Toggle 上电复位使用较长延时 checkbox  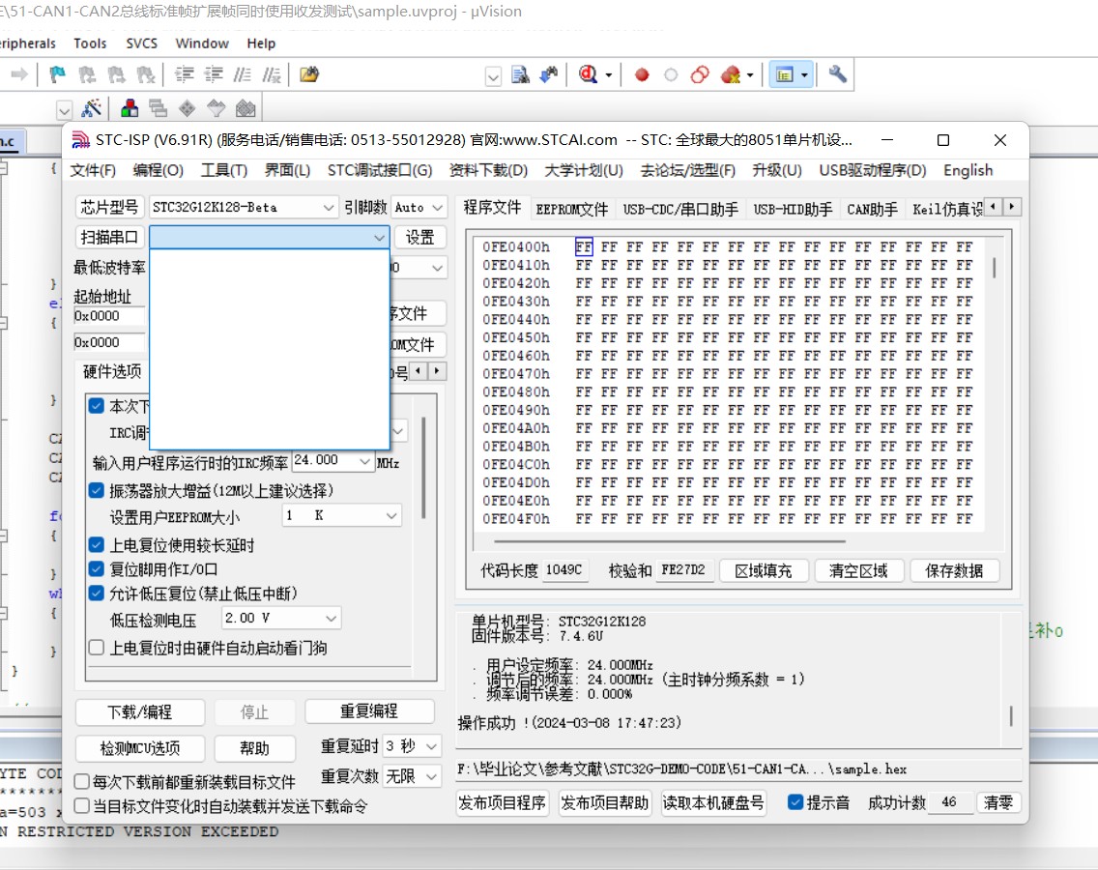97,544
